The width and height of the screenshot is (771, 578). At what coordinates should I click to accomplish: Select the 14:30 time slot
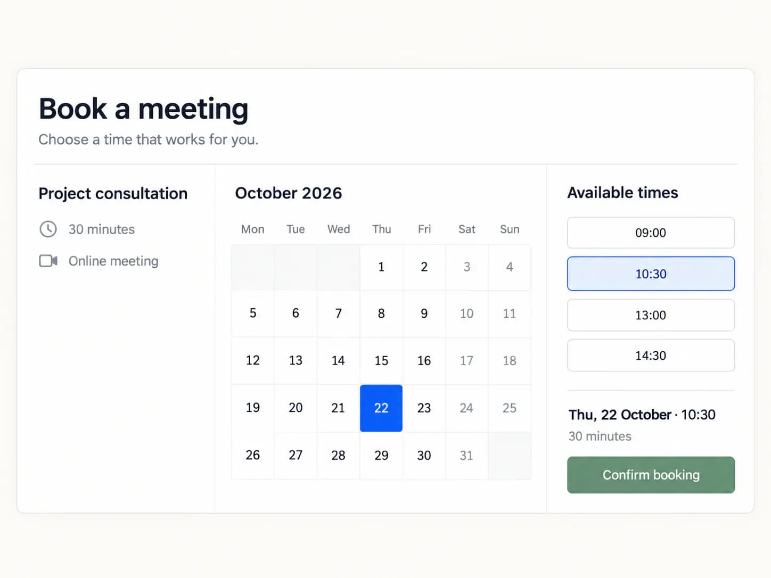pyautogui.click(x=651, y=356)
